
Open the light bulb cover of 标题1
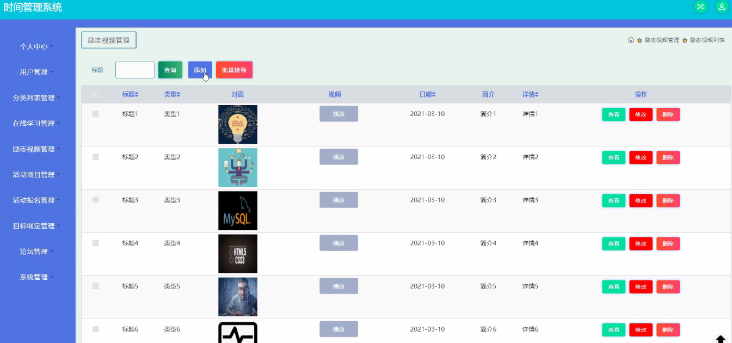[238, 125]
